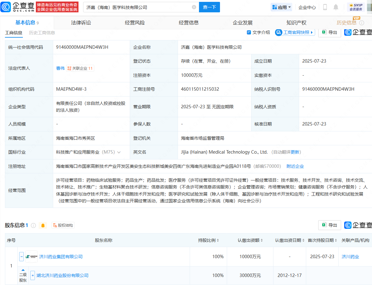Clear the search box with the X icon

[194, 7]
